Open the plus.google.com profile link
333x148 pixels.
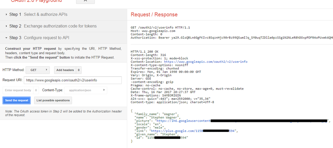pyautogui.click(x=180, y=131)
